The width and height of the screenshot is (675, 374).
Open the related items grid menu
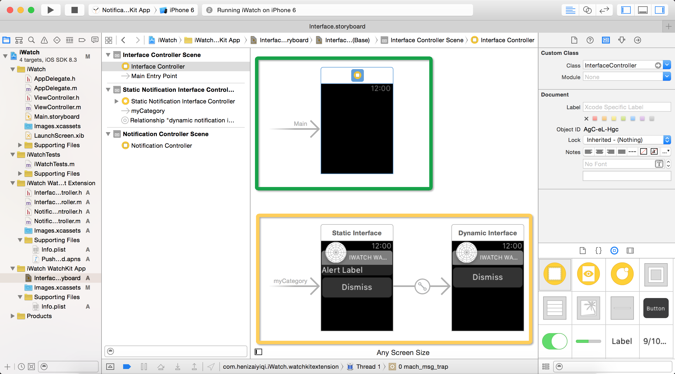click(109, 40)
